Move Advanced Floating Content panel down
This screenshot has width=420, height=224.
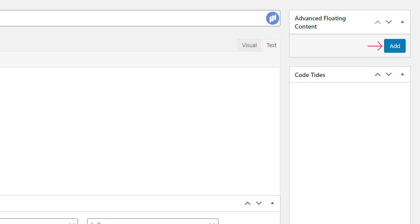[x=389, y=22]
